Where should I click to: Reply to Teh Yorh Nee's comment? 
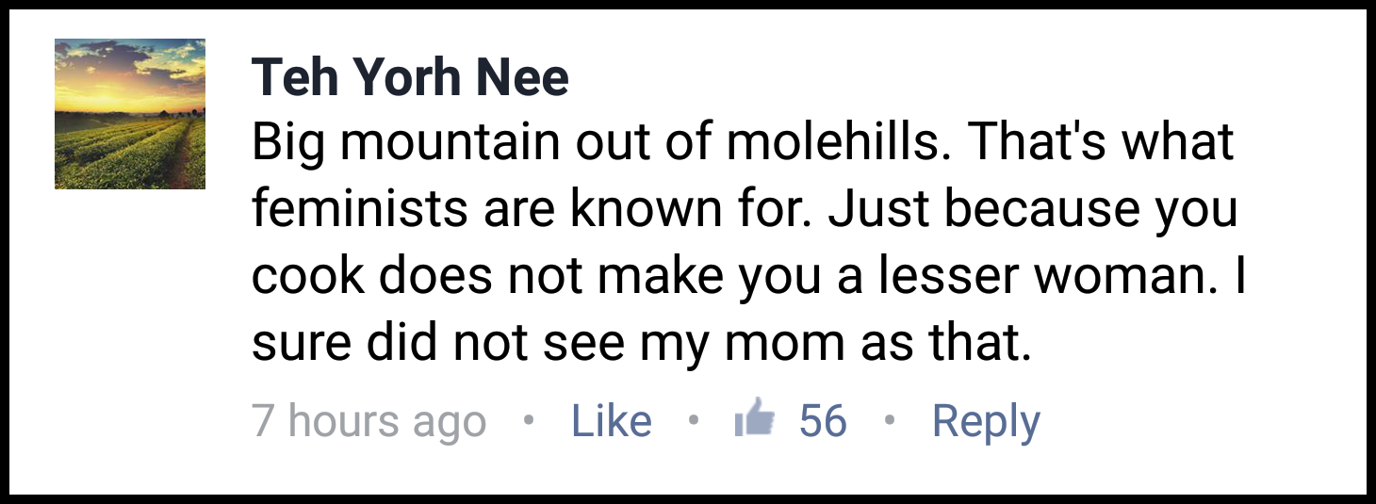986,422
